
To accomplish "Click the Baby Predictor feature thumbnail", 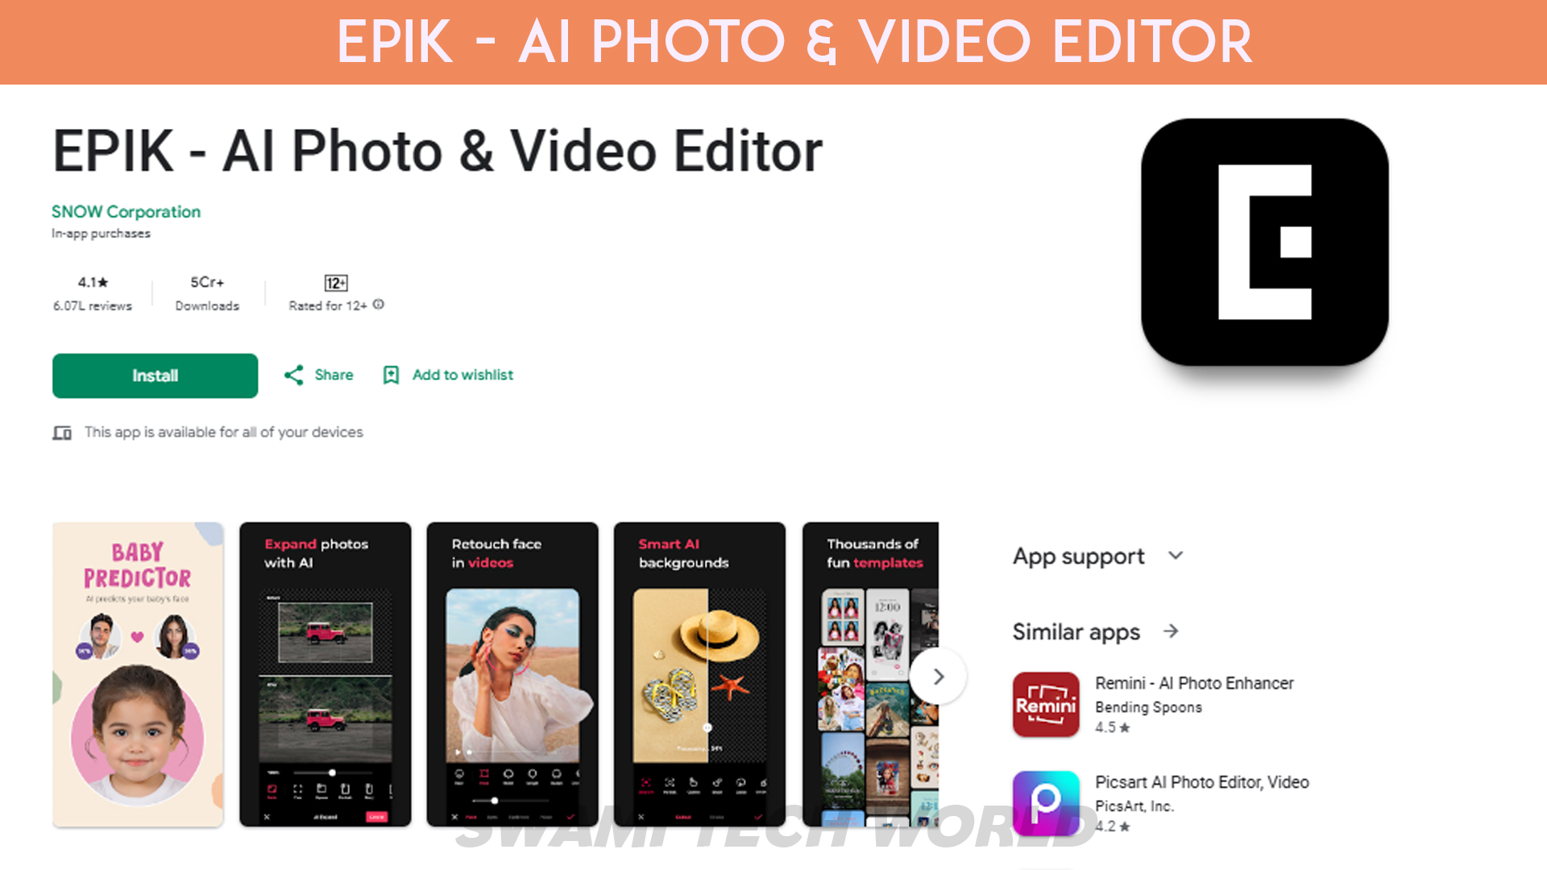I will 138,674.
